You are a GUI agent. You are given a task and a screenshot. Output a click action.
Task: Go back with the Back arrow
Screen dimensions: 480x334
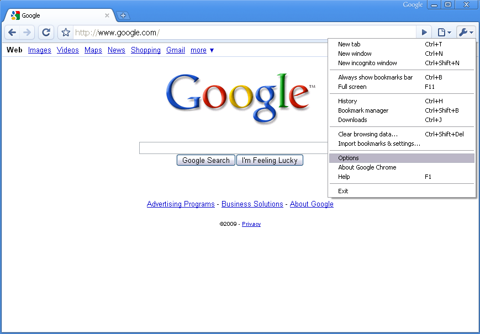coord(12,33)
